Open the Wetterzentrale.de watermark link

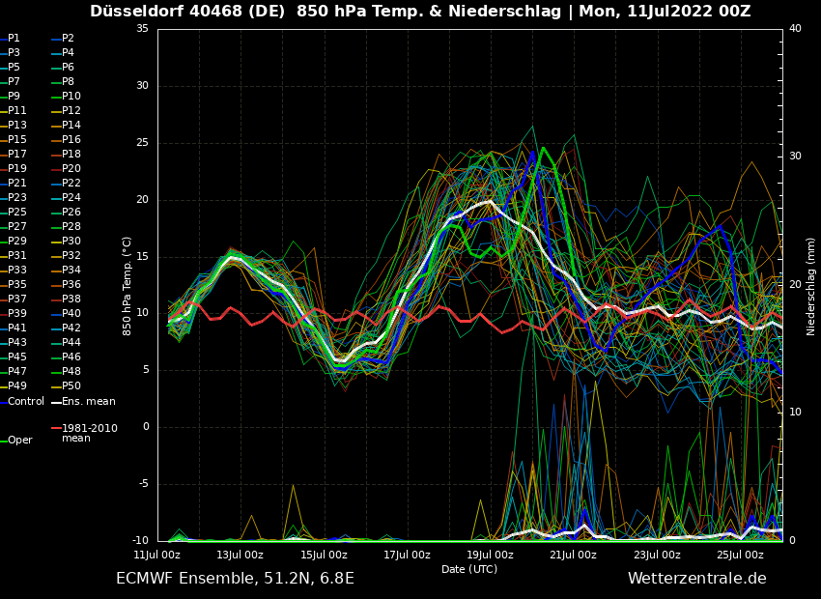pyautogui.click(x=696, y=579)
